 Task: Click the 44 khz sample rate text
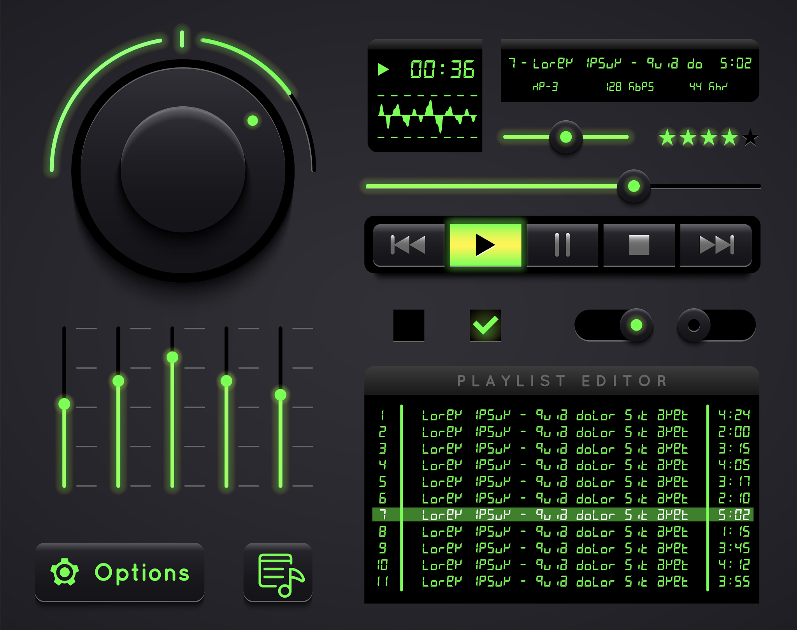coord(708,86)
